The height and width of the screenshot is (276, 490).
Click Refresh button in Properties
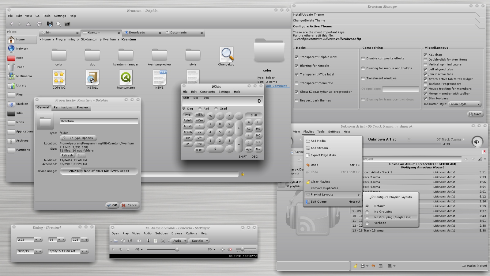point(67,155)
